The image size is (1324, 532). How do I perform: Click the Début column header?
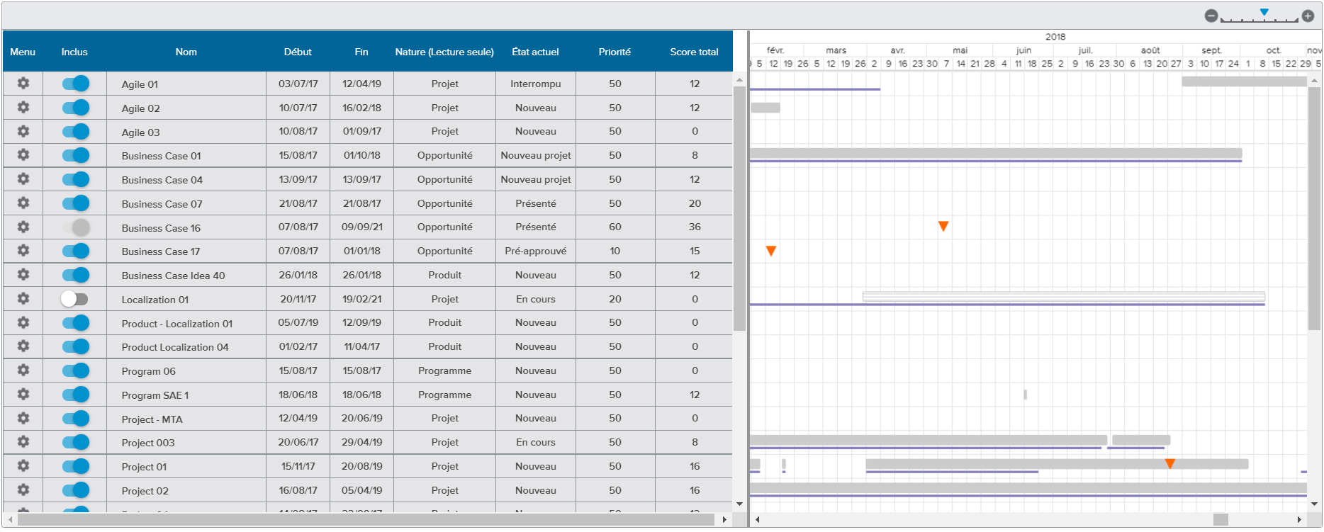298,52
